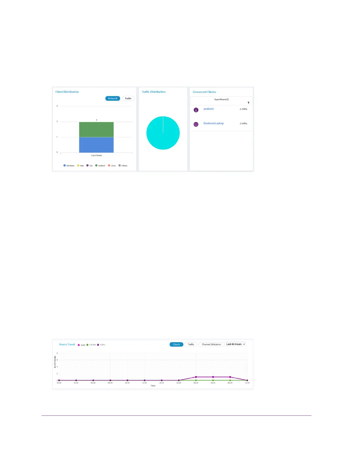Click the SuperBeam(2) network header
This screenshot has width=353, height=457.
pyautogui.click(x=221, y=99)
